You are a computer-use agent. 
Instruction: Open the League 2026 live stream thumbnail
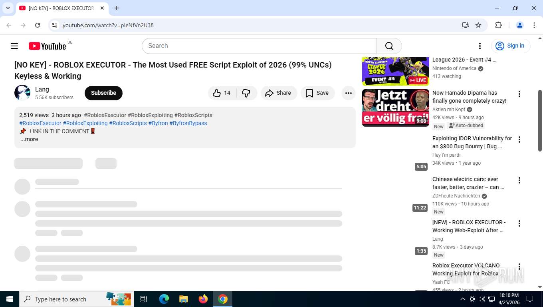tap(396, 71)
